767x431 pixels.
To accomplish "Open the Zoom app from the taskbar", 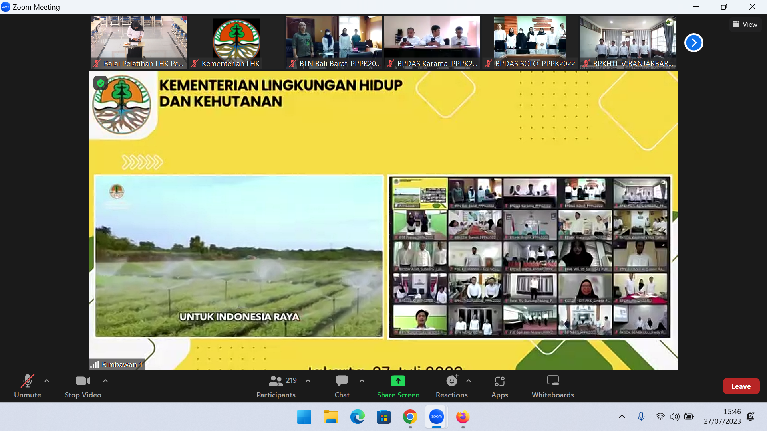I will coord(436,417).
